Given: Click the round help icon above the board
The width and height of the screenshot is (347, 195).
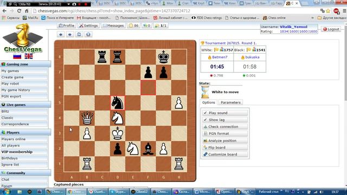Looking at the screenshot, I should click(88, 35).
